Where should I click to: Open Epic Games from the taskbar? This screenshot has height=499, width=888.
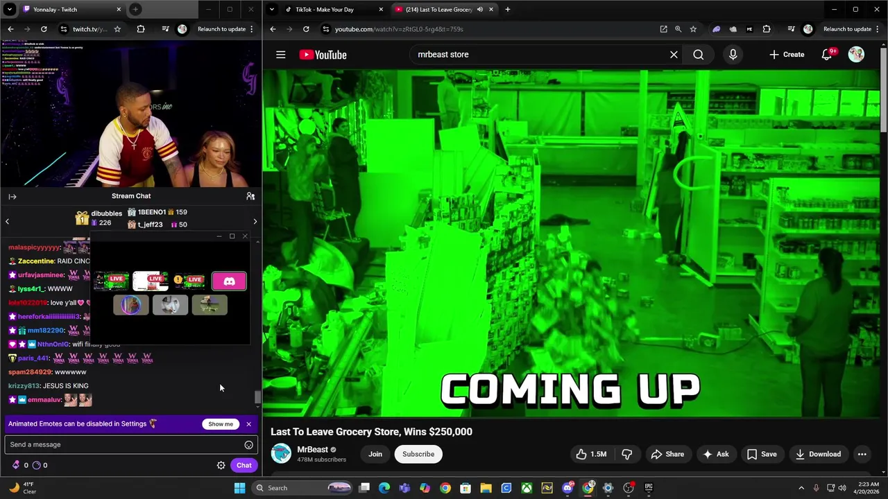point(649,488)
